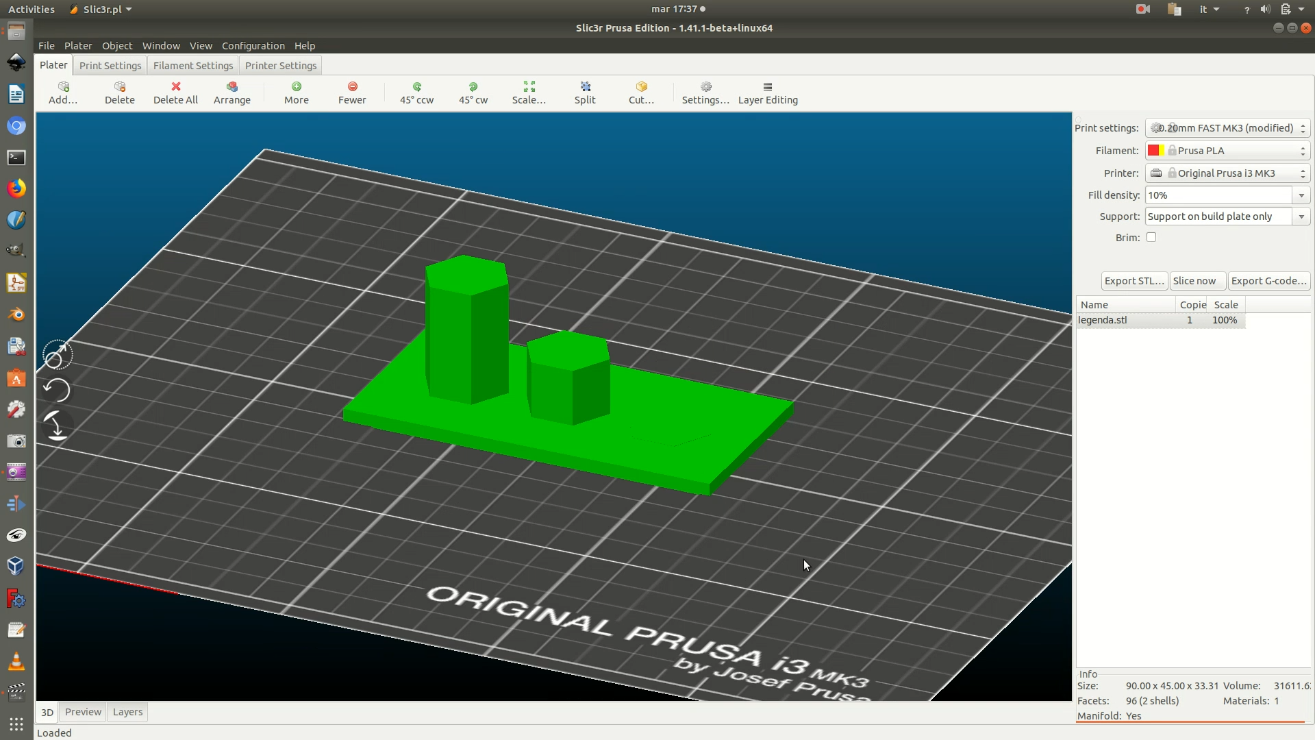Image resolution: width=1315 pixels, height=740 pixels.
Task: Select the place-on-face gizmo
Action: [x=57, y=425]
